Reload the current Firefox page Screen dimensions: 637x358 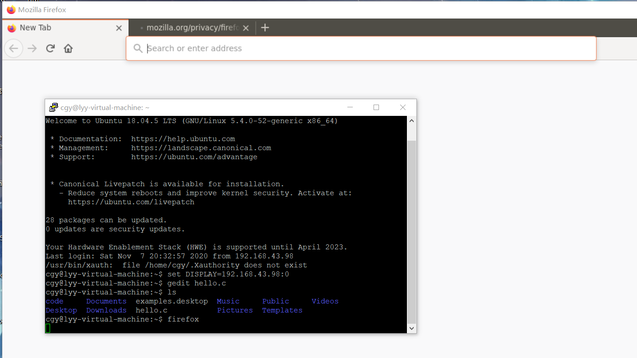(x=51, y=48)
